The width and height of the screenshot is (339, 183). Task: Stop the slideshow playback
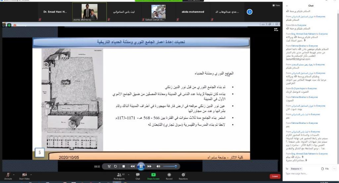click(123, 166)
